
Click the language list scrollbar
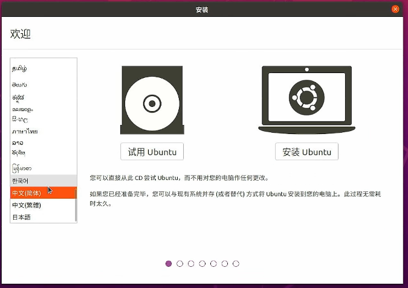point(76,205)
